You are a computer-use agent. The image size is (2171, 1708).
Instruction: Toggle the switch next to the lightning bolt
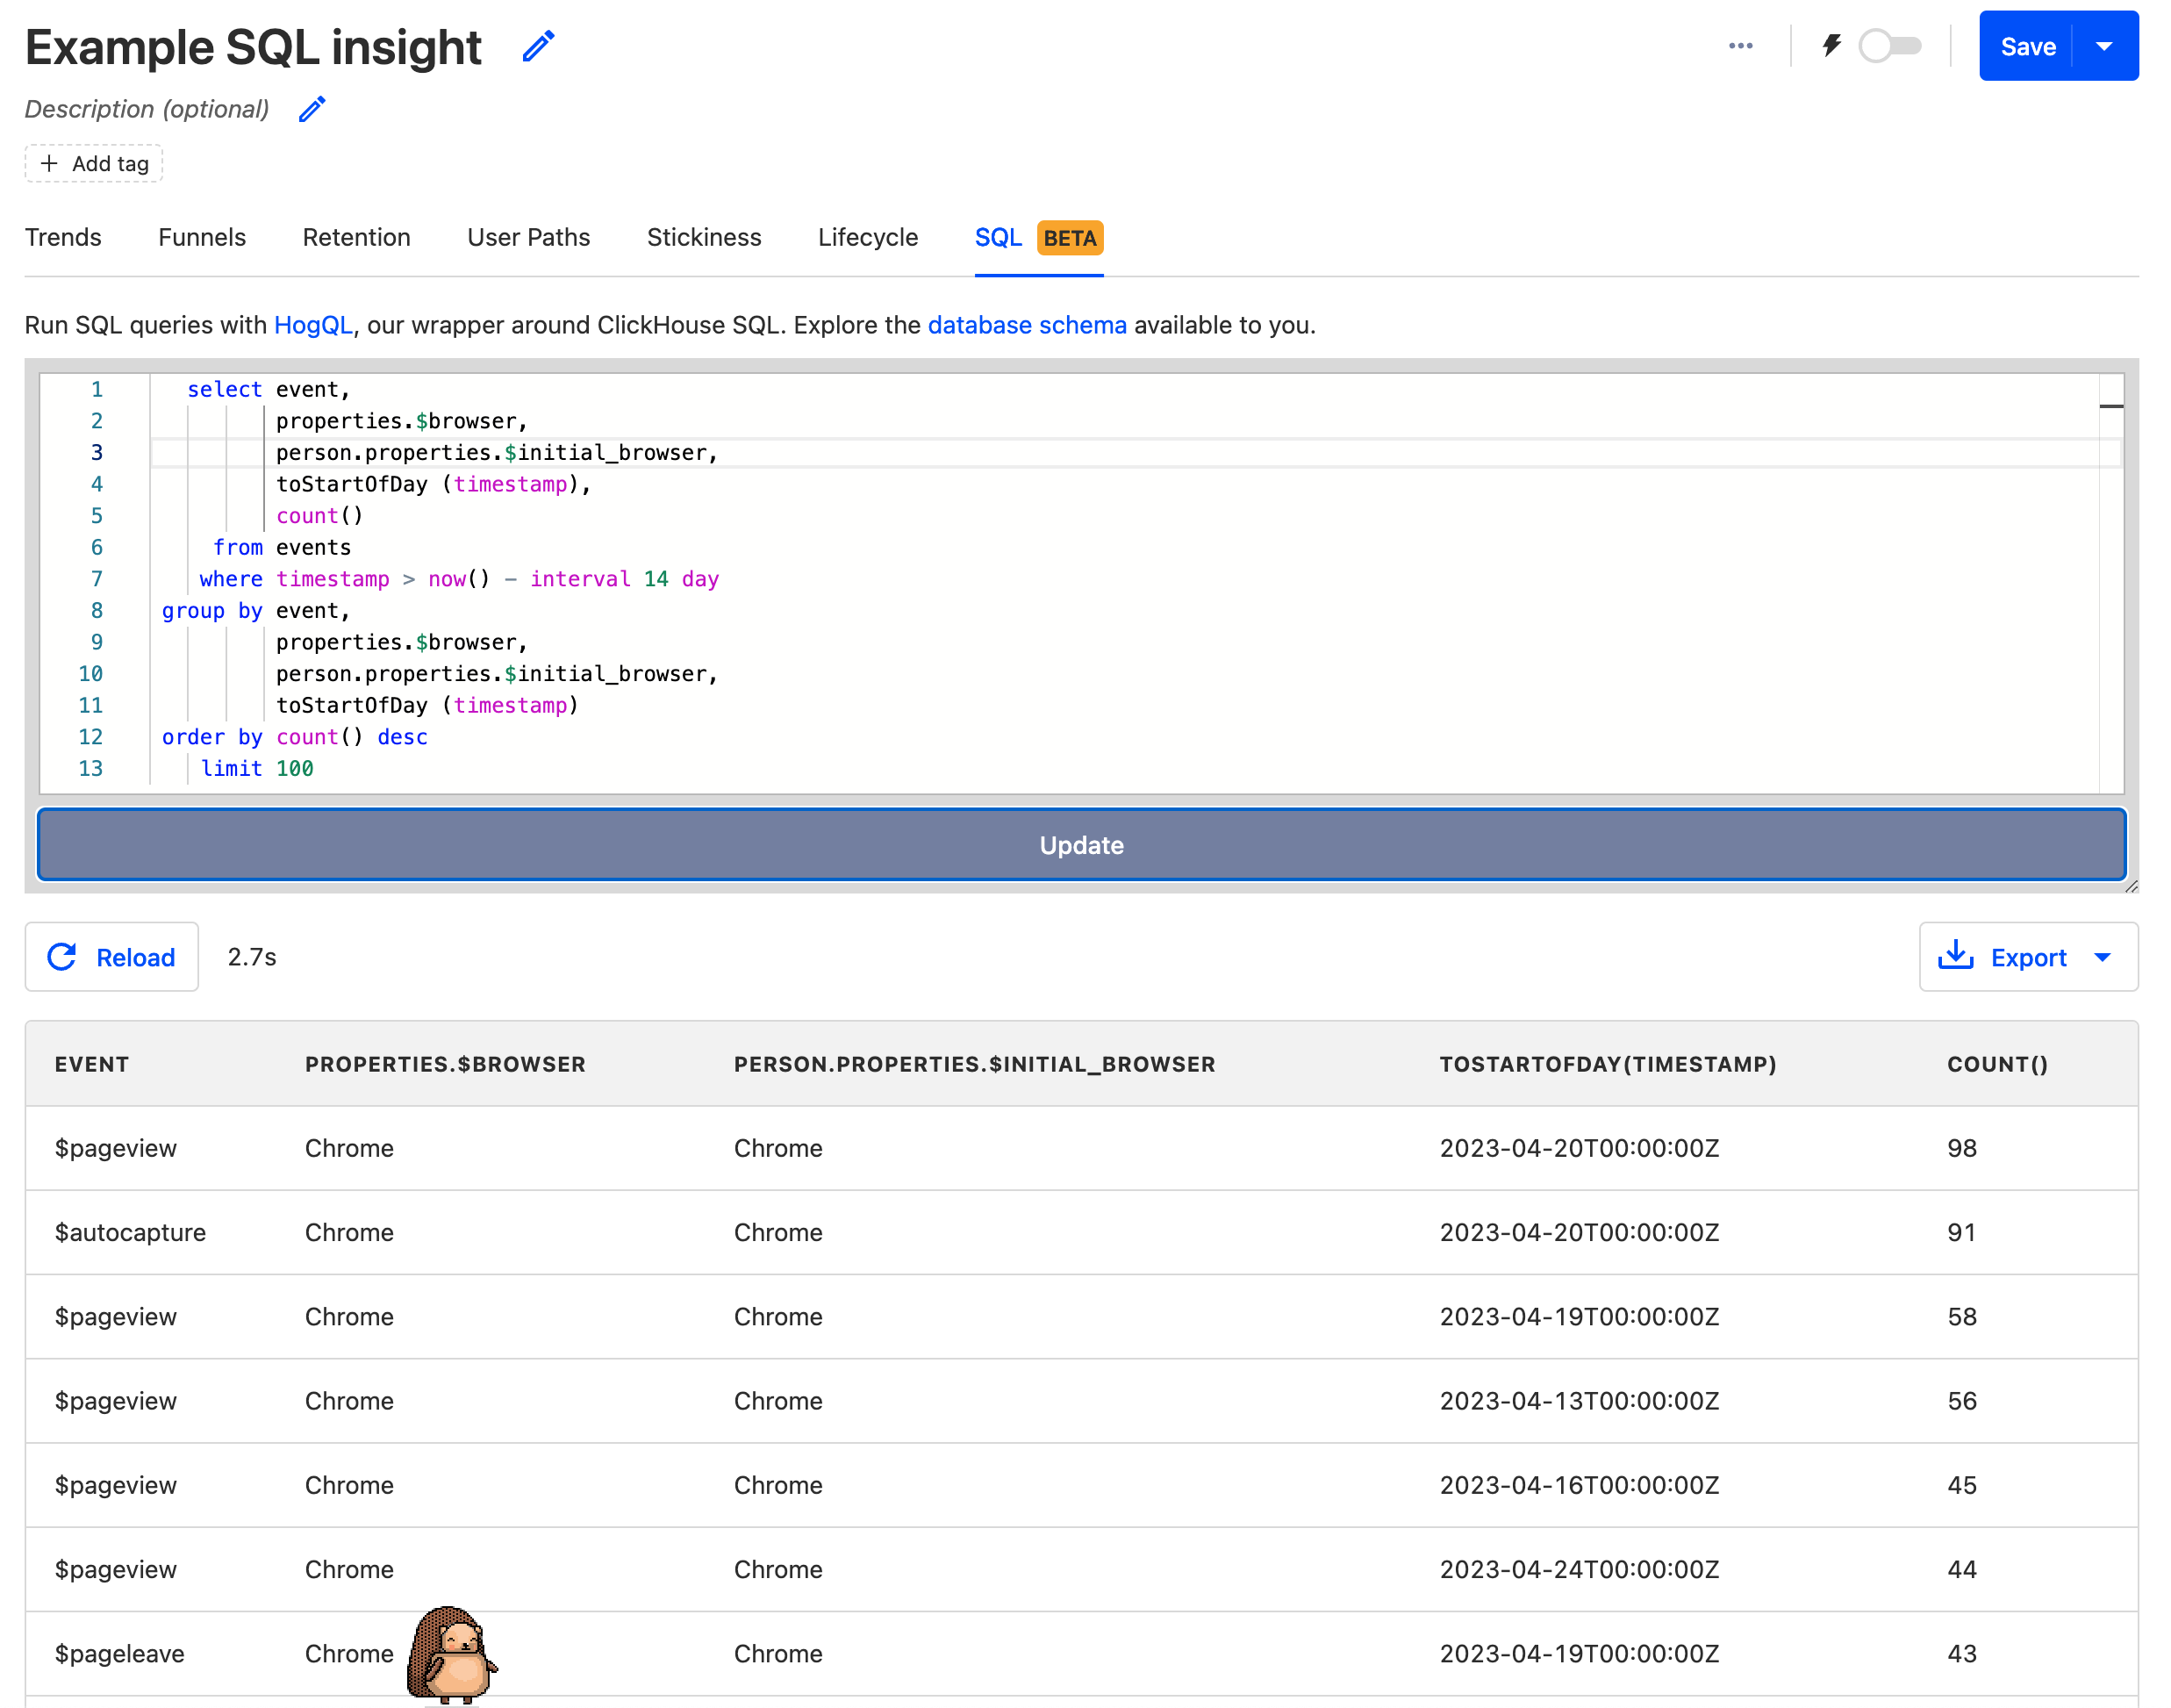click(1890, 45)
